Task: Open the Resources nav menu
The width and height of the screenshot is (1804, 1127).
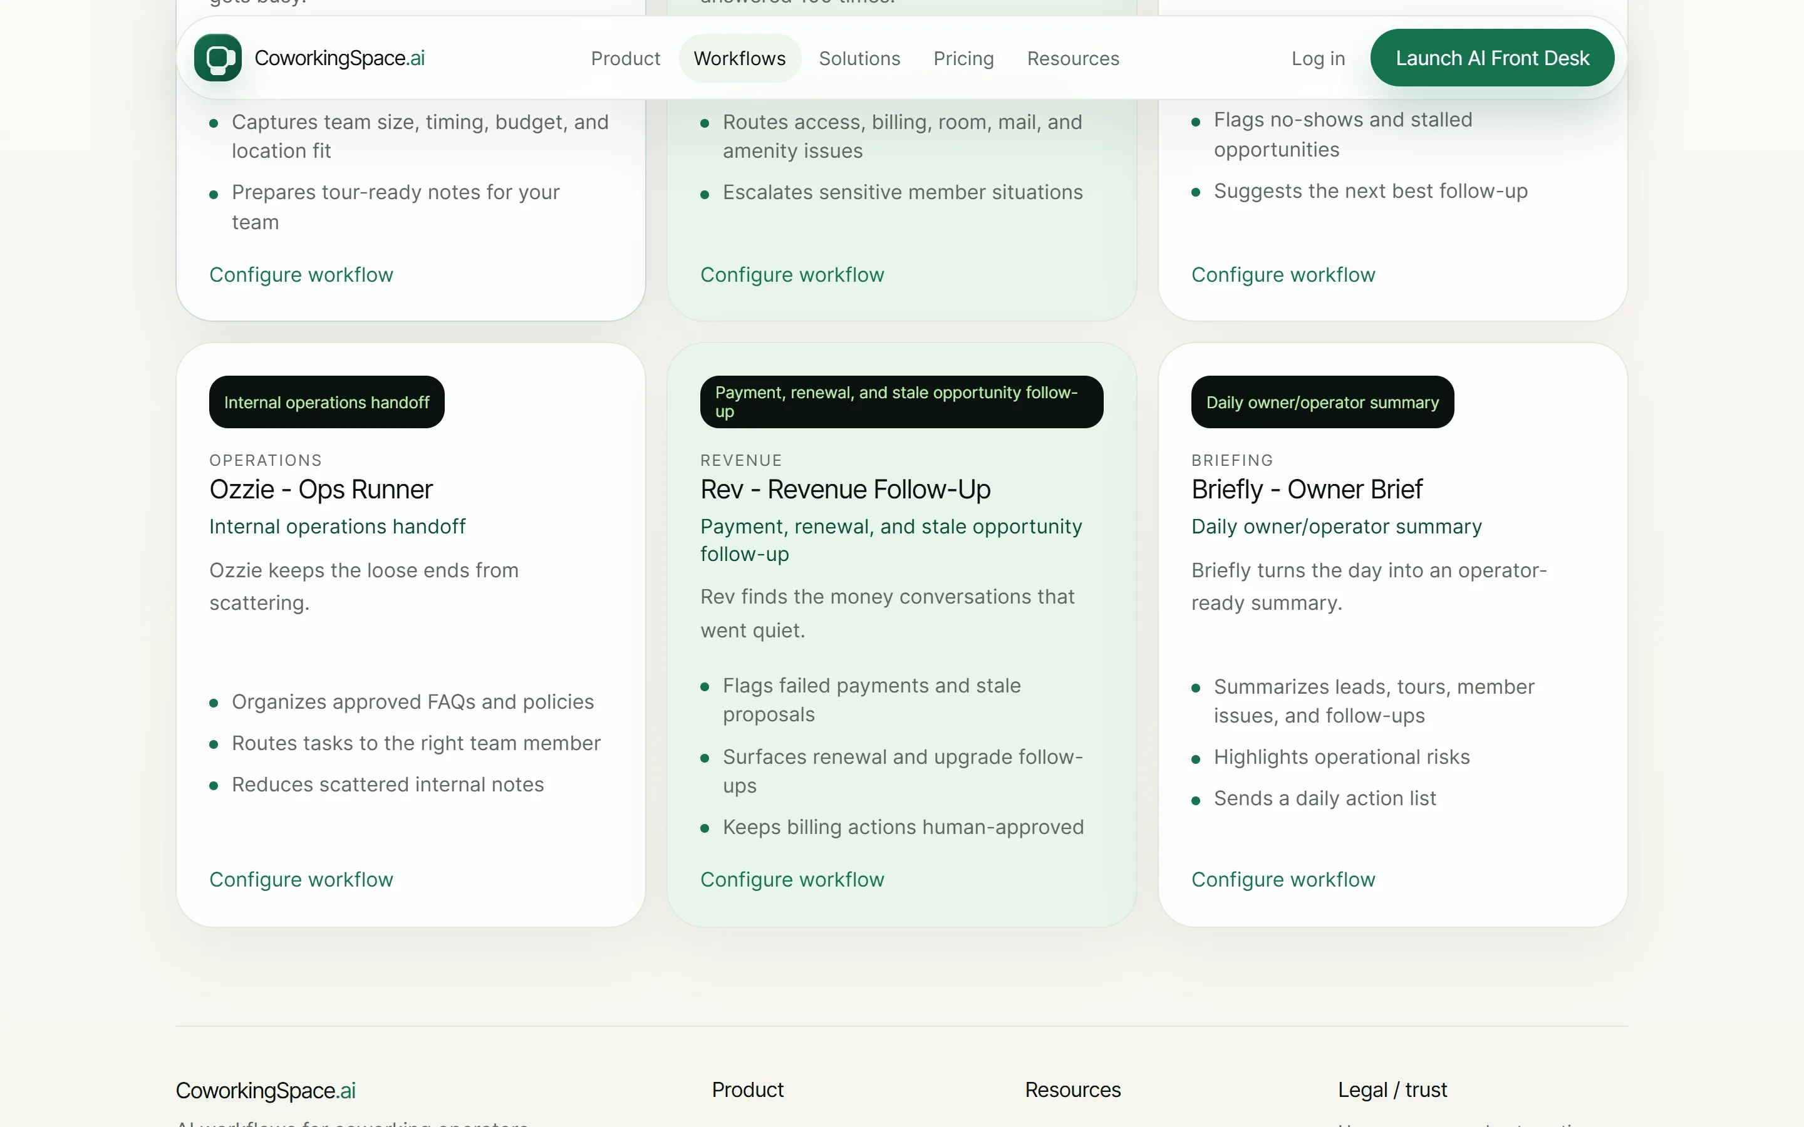Action: click(x=1073, y=58)
